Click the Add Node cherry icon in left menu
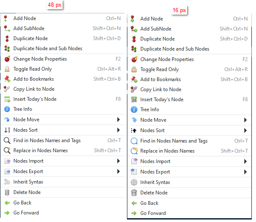Image resolution: width=256 pixels, height=222 pixels. 5,18
